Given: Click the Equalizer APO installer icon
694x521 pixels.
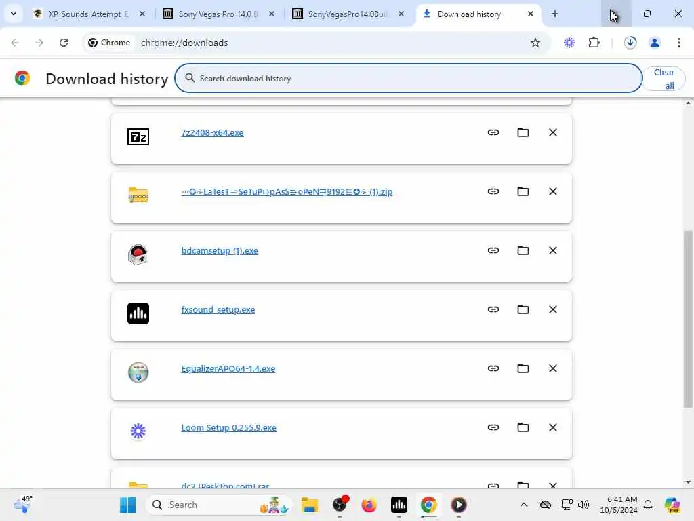Looking at the screenshot, I should [x=138, y=372].
